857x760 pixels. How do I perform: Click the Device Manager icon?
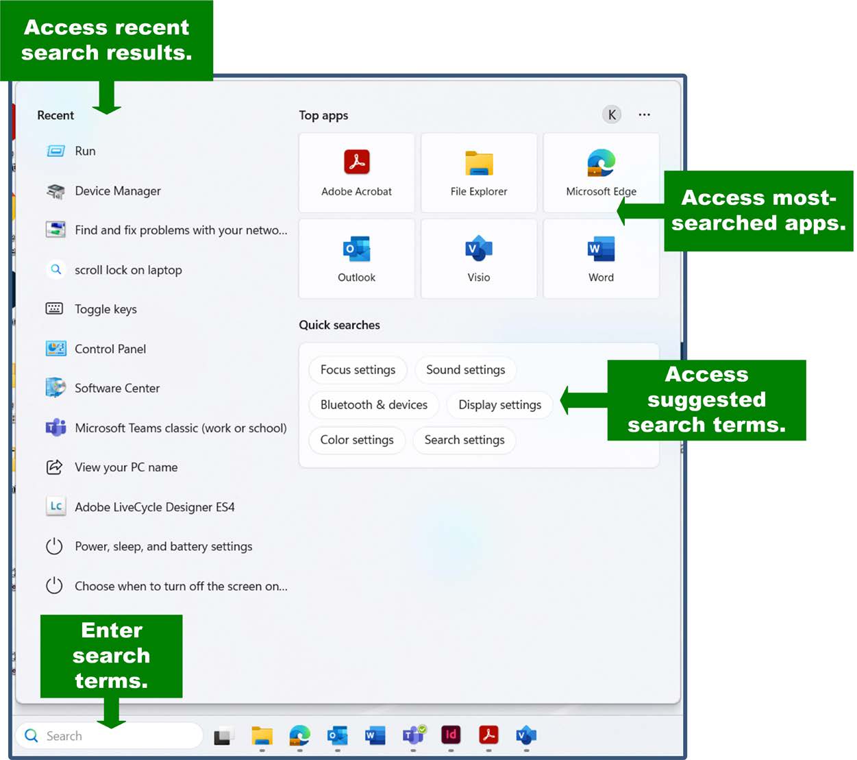[55, 191]
